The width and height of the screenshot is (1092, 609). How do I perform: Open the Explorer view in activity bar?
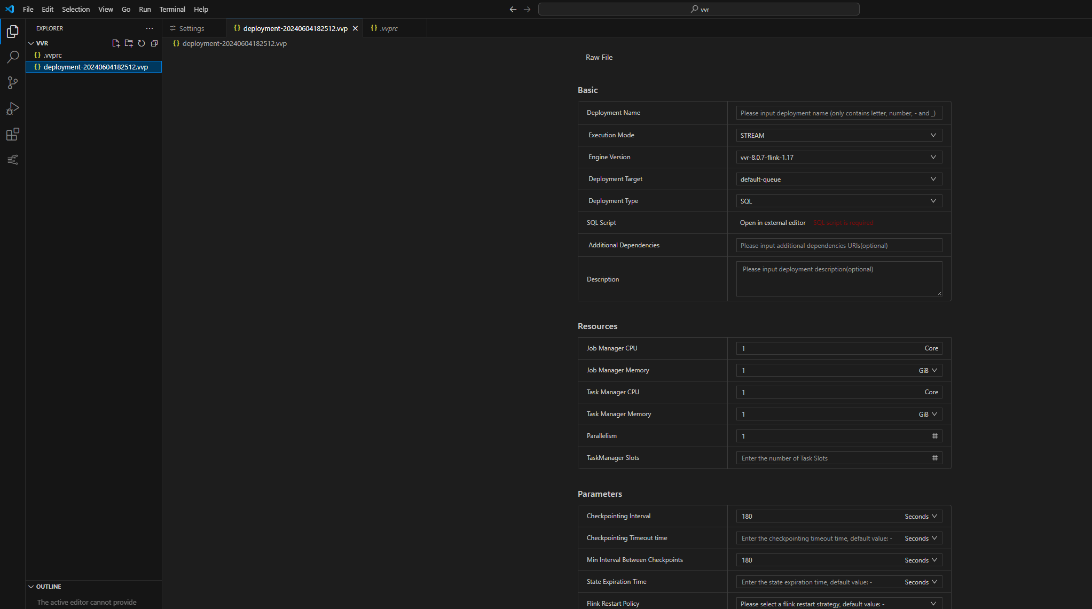point(13,32)
